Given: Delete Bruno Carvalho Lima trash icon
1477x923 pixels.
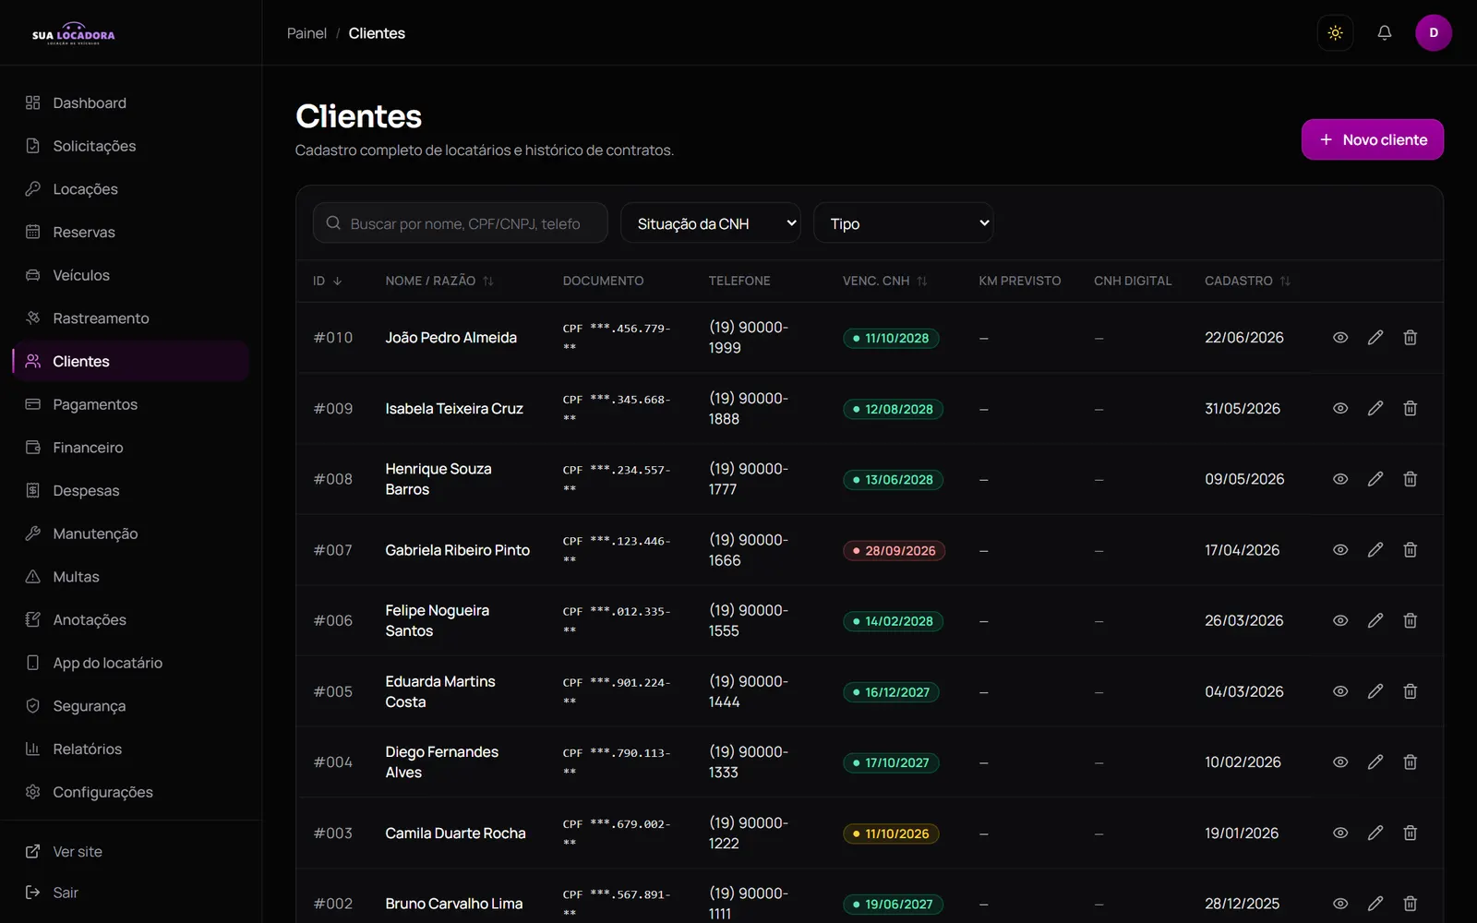Looking at the screenshot, I should pyautogui.click(x=1410, y=904).
